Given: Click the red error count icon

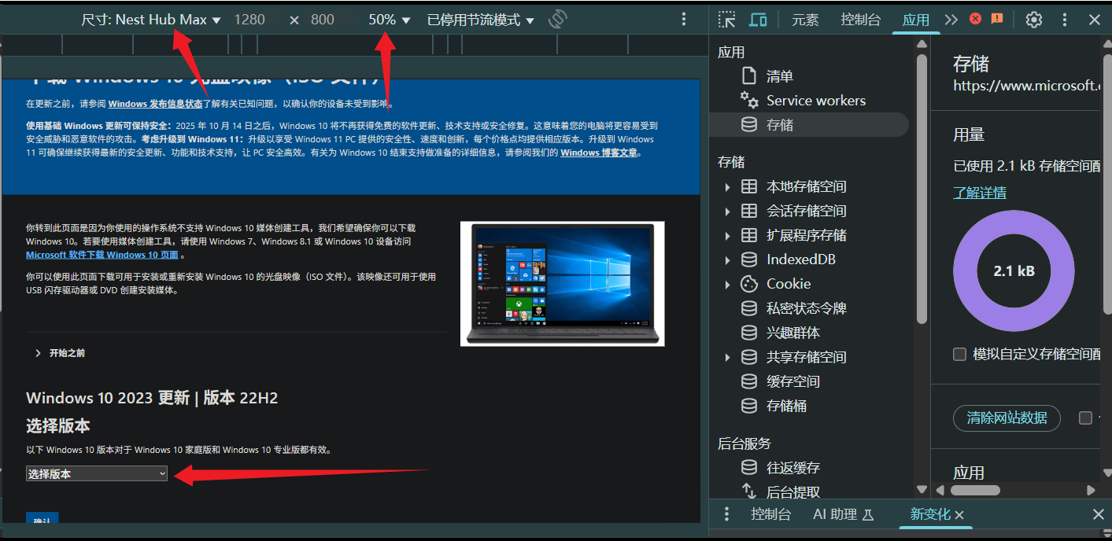Looking at the screenshot, I should point(976,19).
